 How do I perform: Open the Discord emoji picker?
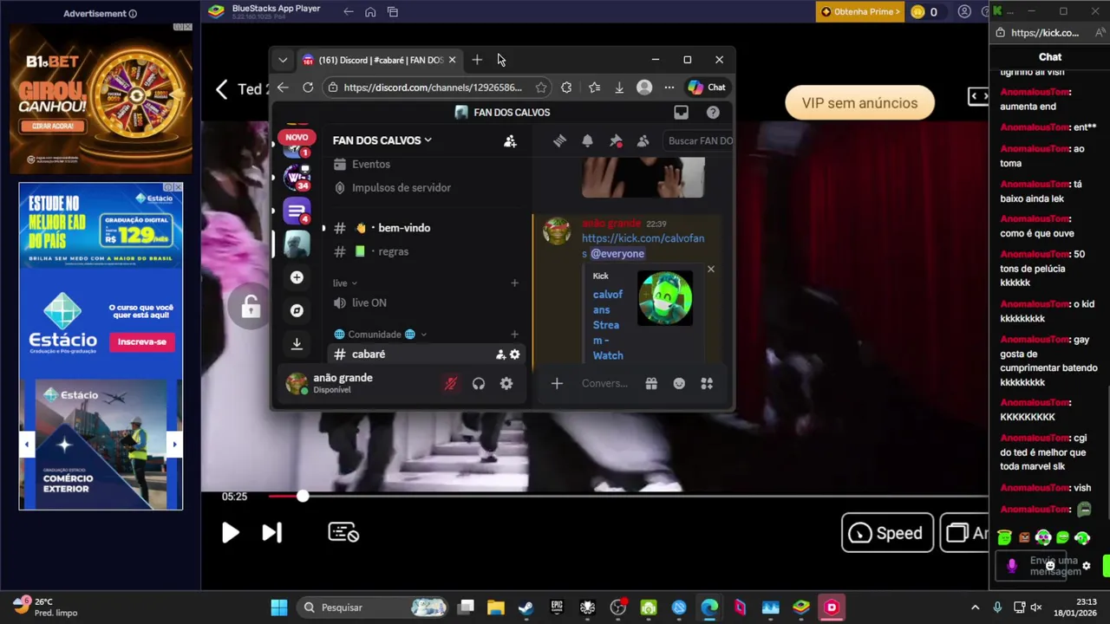click(x=679, y=383)
